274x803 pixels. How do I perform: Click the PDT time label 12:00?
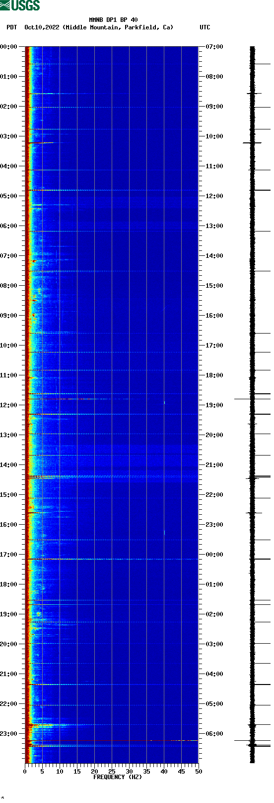9,405
